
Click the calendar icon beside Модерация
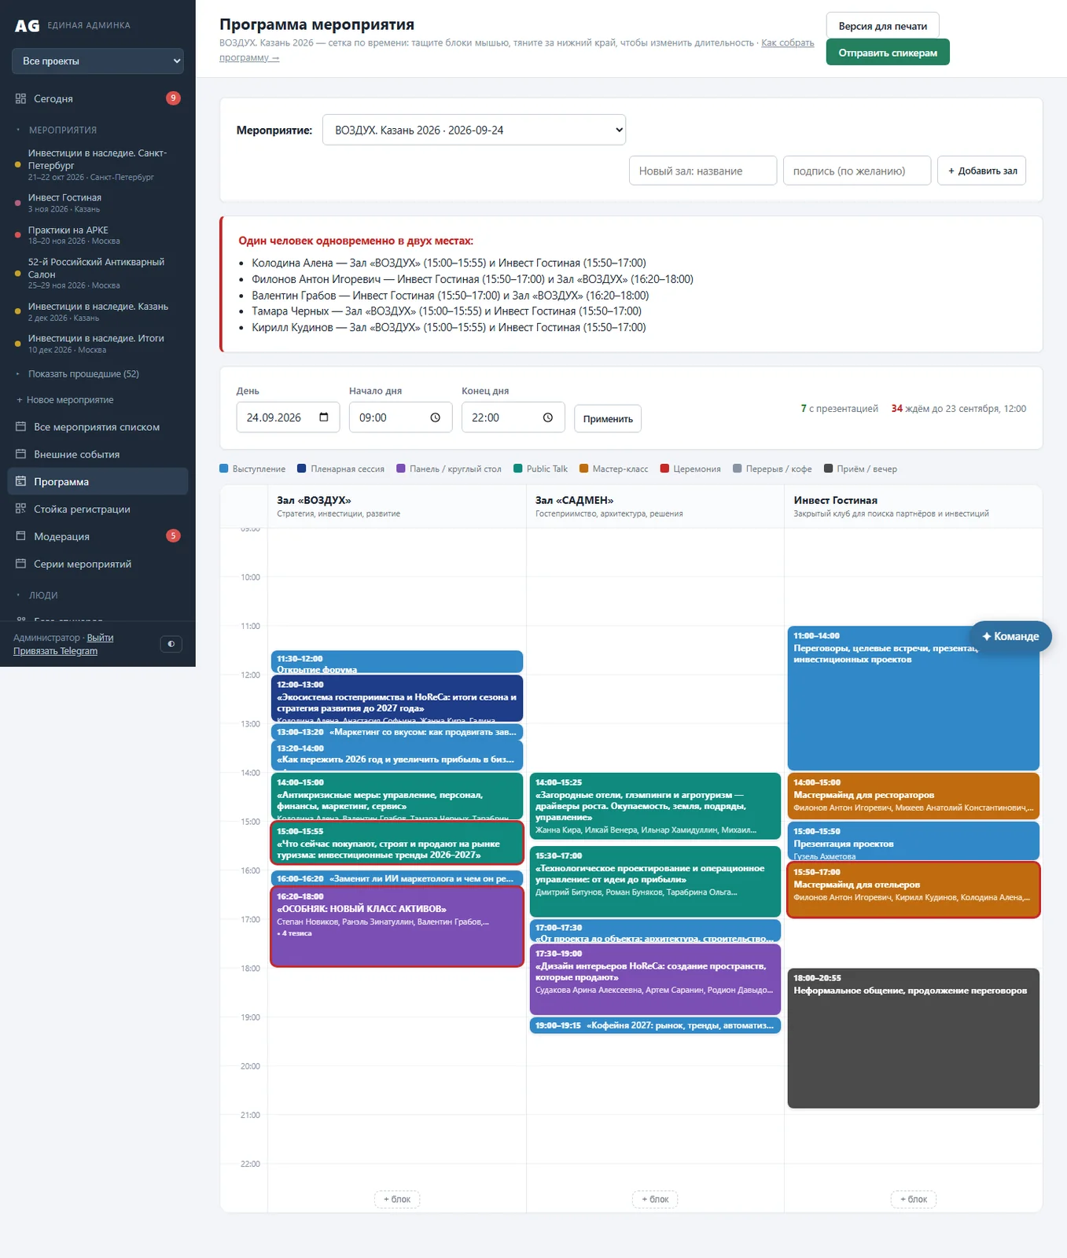(20, 536)
